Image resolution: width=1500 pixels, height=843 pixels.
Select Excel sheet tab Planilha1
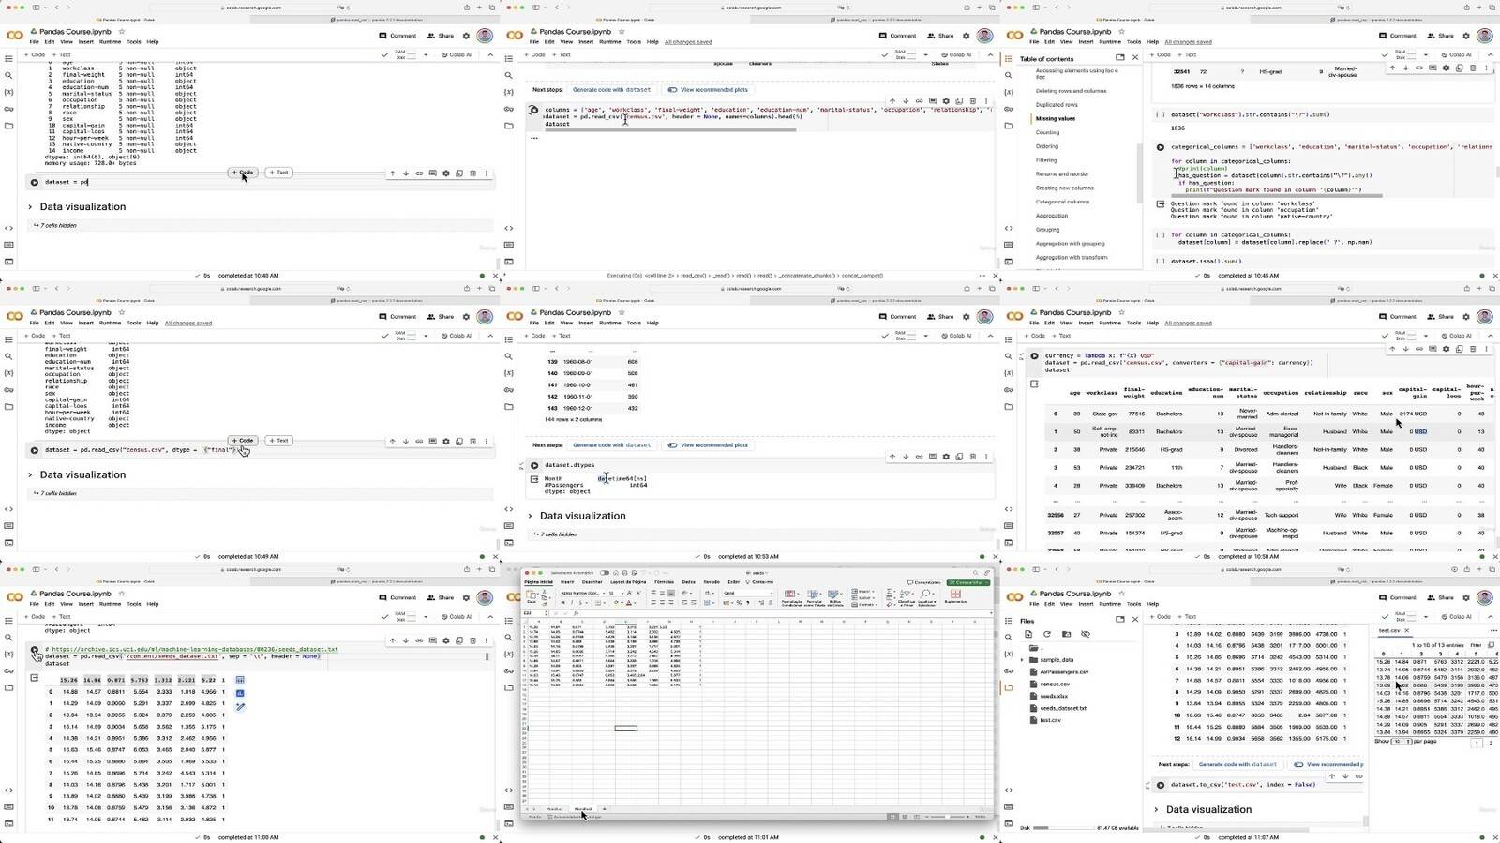555,808
